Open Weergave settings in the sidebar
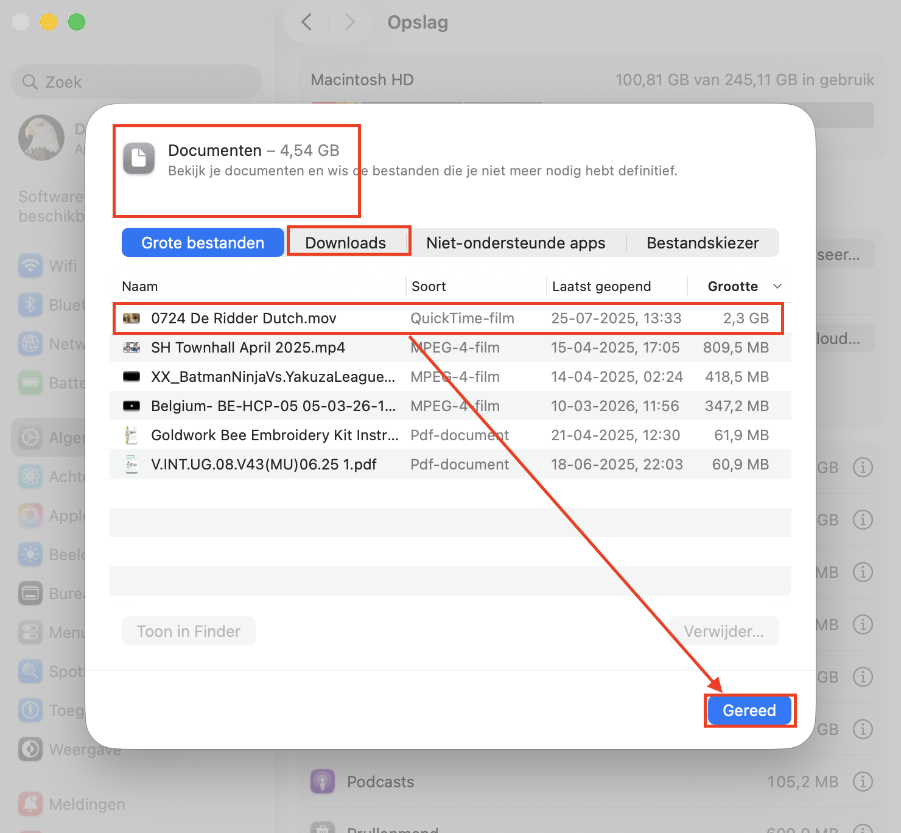 (x=30, y=750)
